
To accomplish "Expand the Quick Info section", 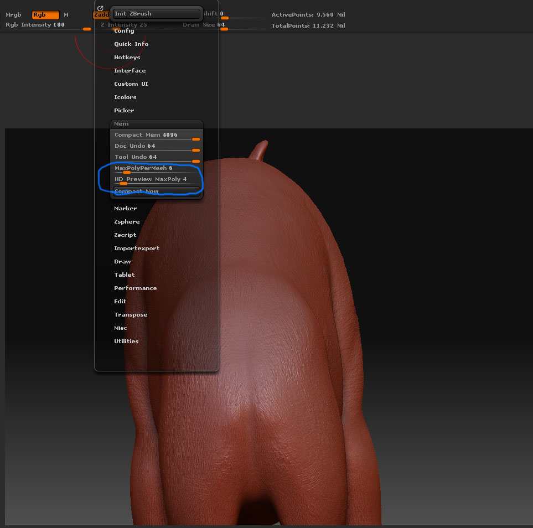I will point(131,44).
